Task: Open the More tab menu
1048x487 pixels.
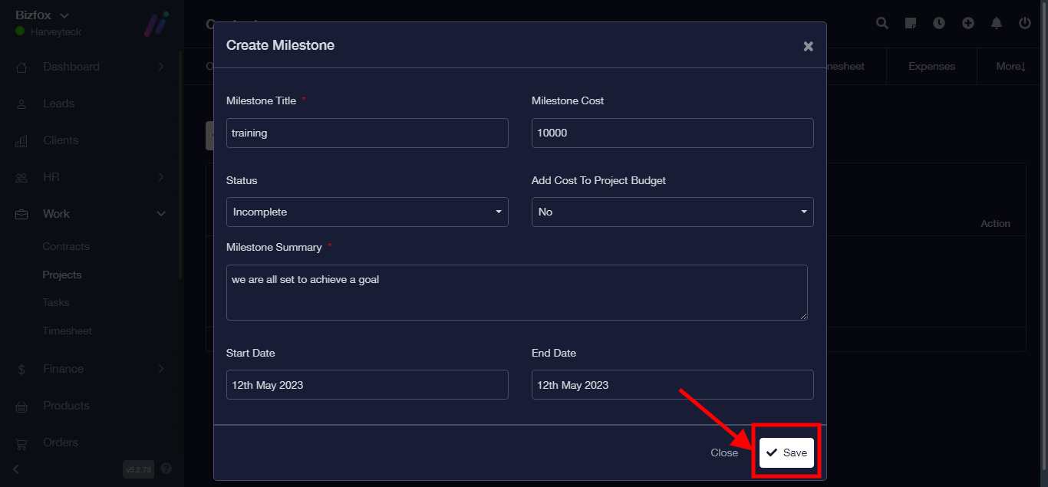Action: click(x=1010, y=67)
